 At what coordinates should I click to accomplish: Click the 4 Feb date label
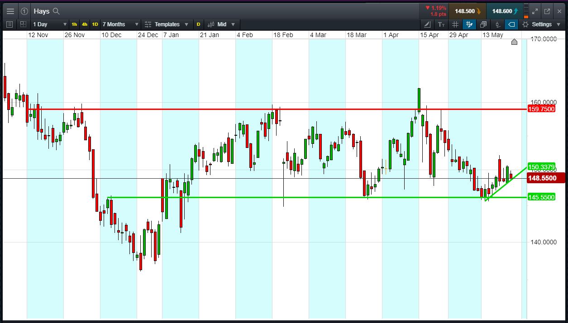244,35
